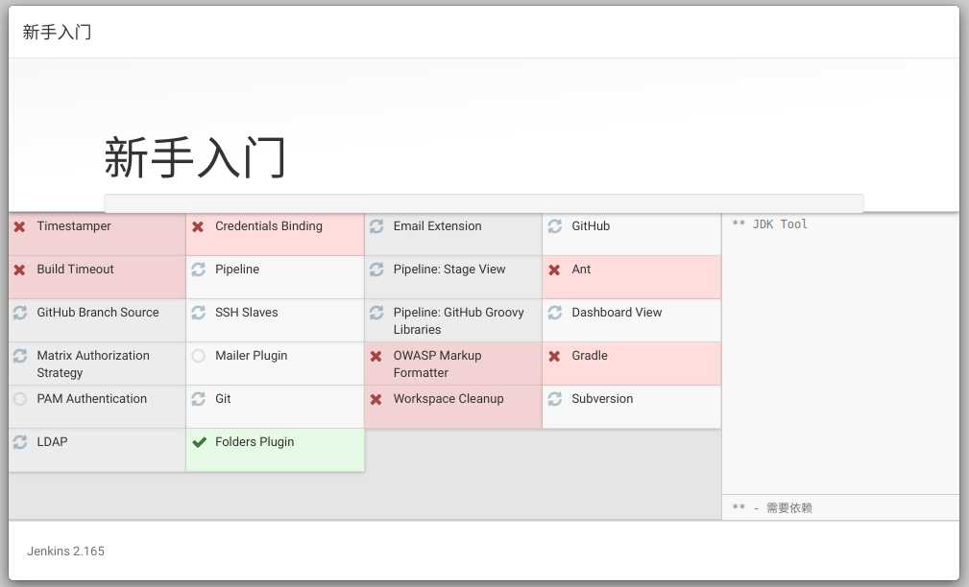Click the GitHub Branch Source plugin name
969x587 pixels.
click(98, 313)
